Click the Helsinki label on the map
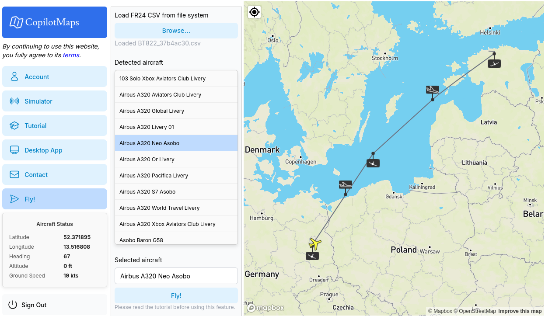 click(x=490, y=32)
